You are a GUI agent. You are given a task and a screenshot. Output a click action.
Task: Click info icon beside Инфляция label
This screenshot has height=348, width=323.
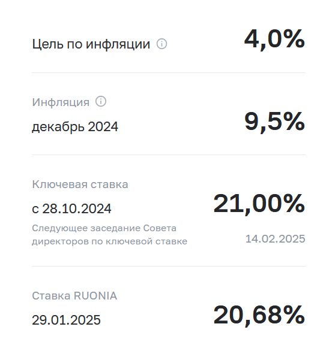tap(101, 102)
